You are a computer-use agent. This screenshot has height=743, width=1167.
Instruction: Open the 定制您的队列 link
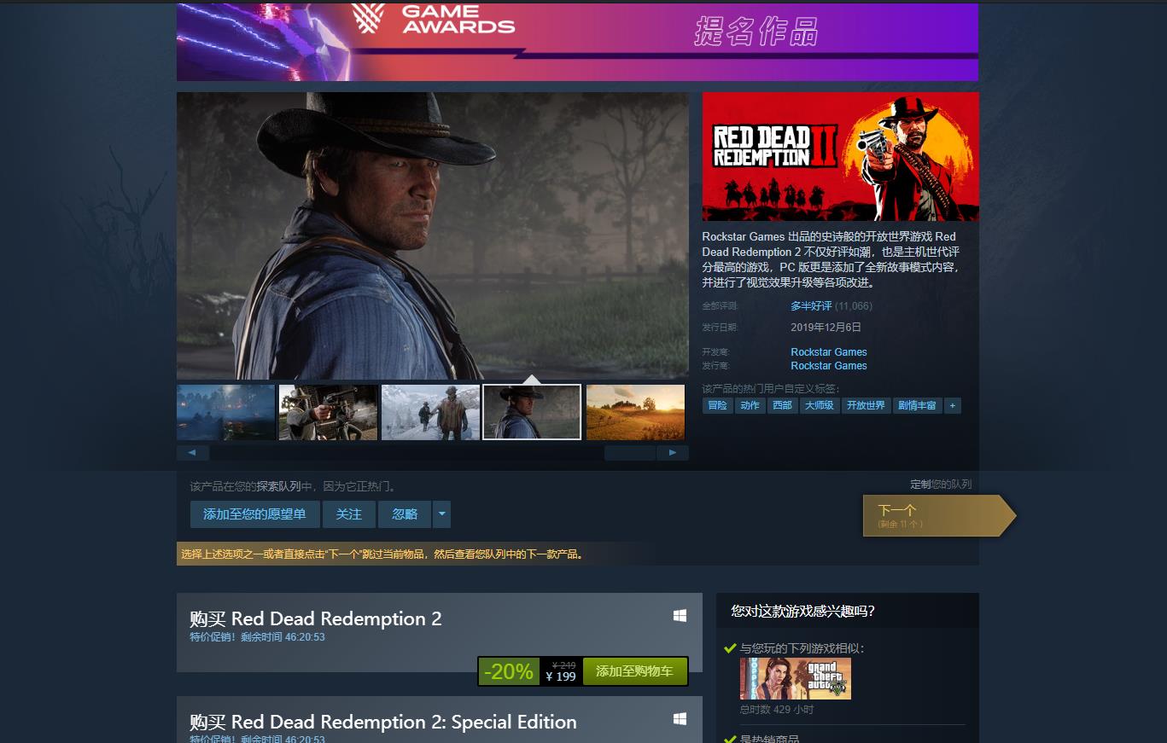coord(941,485)
